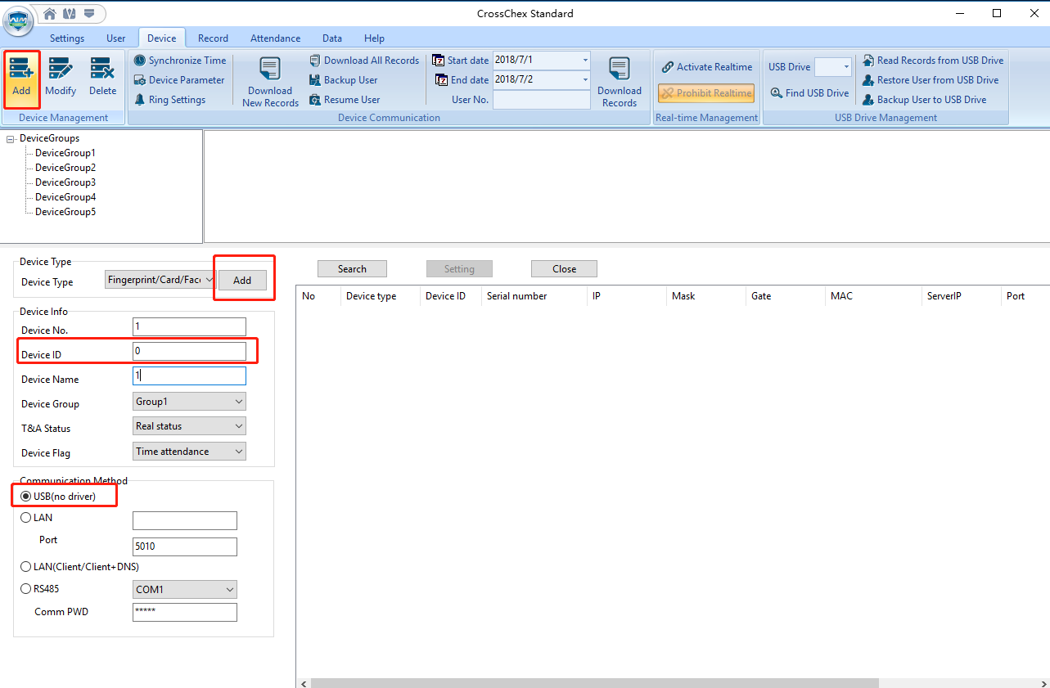Click the Add device icon in ribbon
The height and width of the screenshot is (688, 1050).
click(x=21, y=70)
